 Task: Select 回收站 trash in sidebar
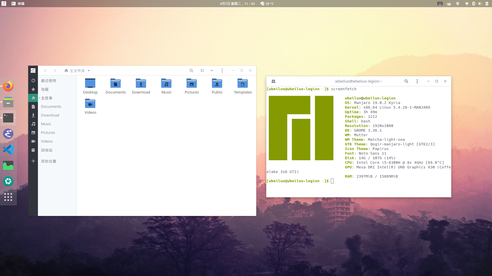(47, 150)
